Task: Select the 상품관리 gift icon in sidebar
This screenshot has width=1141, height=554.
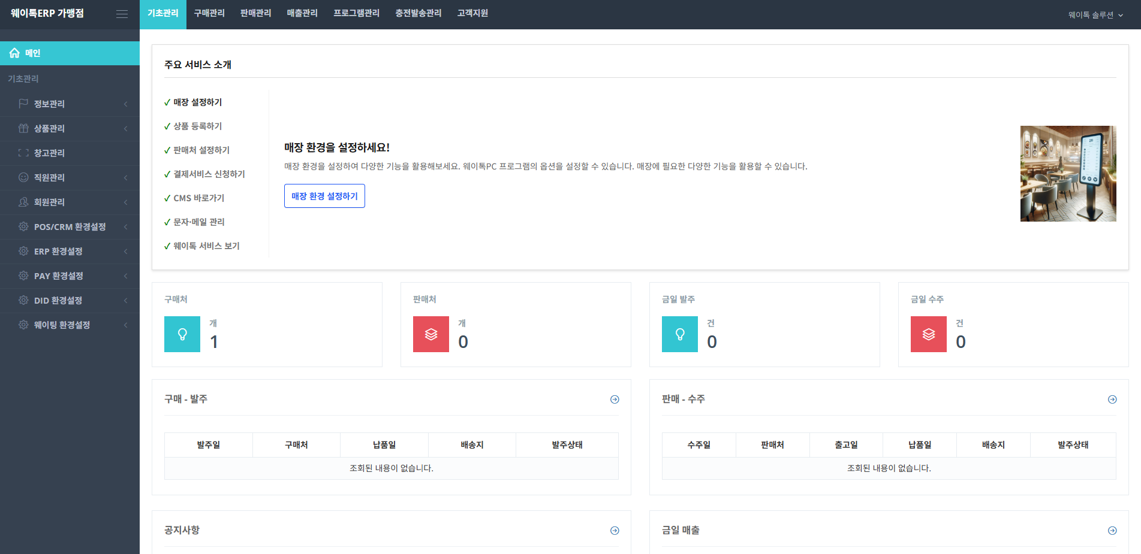Action: (x=24, y=128)
